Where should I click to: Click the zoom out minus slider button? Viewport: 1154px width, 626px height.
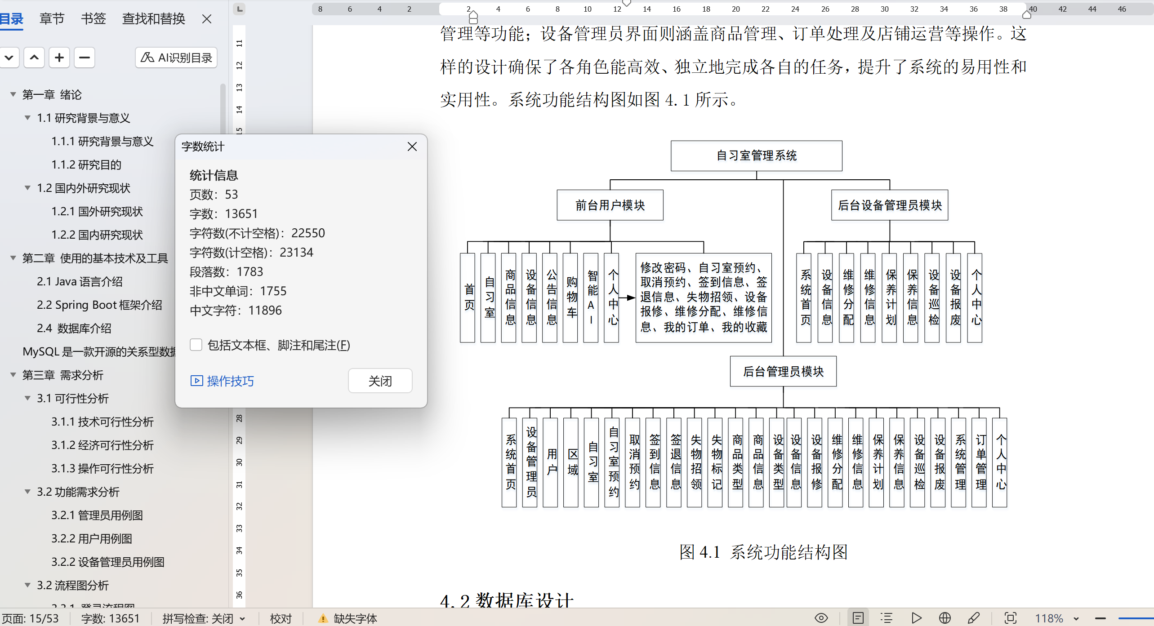1100,619
